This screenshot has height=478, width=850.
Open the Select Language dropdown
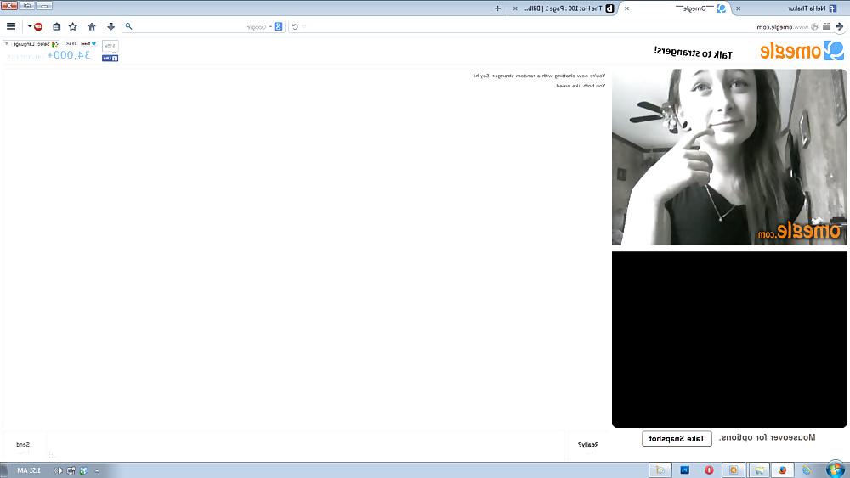tap(31, 44)
